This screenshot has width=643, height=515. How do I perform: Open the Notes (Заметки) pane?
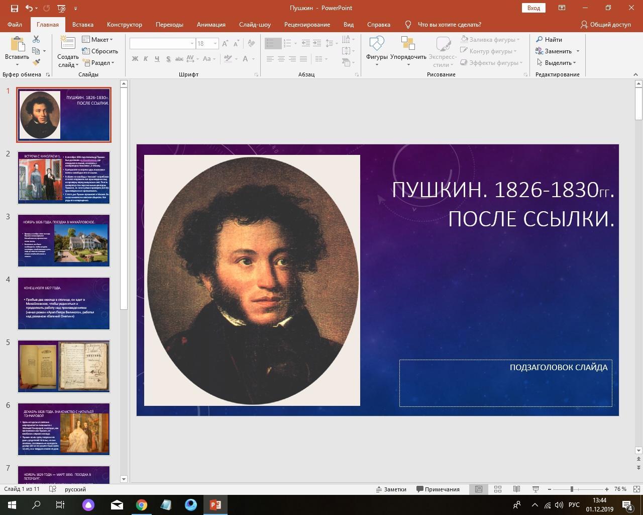[391, 489]
